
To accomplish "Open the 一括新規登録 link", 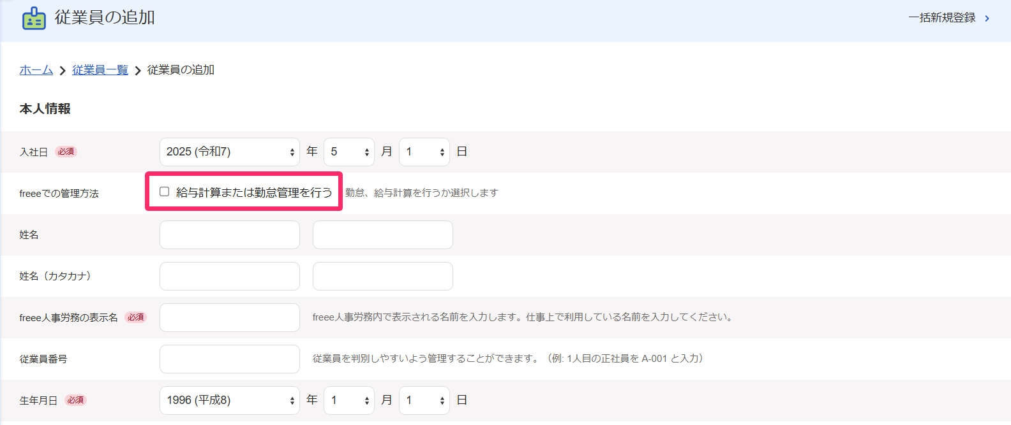I will click(942, 18).
